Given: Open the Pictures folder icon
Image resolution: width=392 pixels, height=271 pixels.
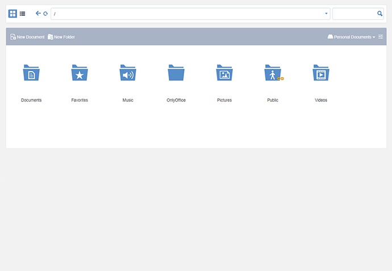Looking at the screenshot, I should coord(224,73).
